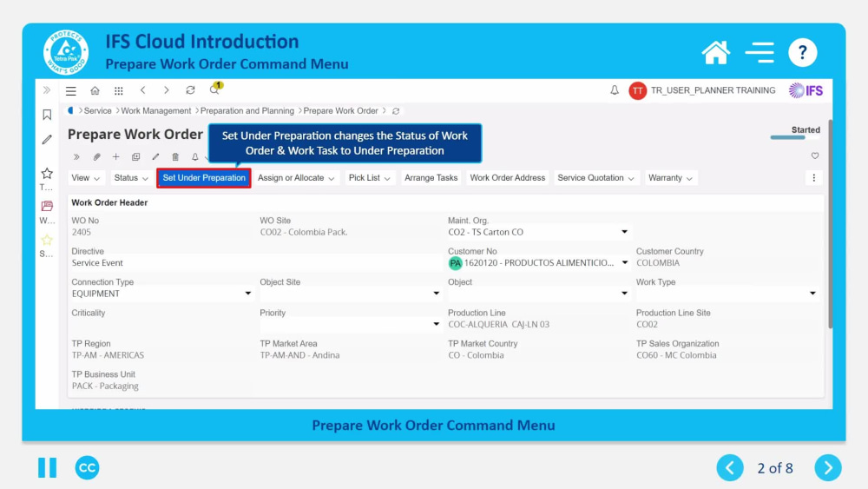Open search with the notification-badged magnifier
Screen dimensions: 868x489
[x=214, y=89]
